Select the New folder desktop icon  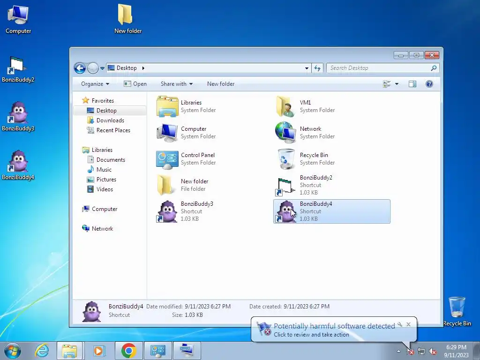127,19
